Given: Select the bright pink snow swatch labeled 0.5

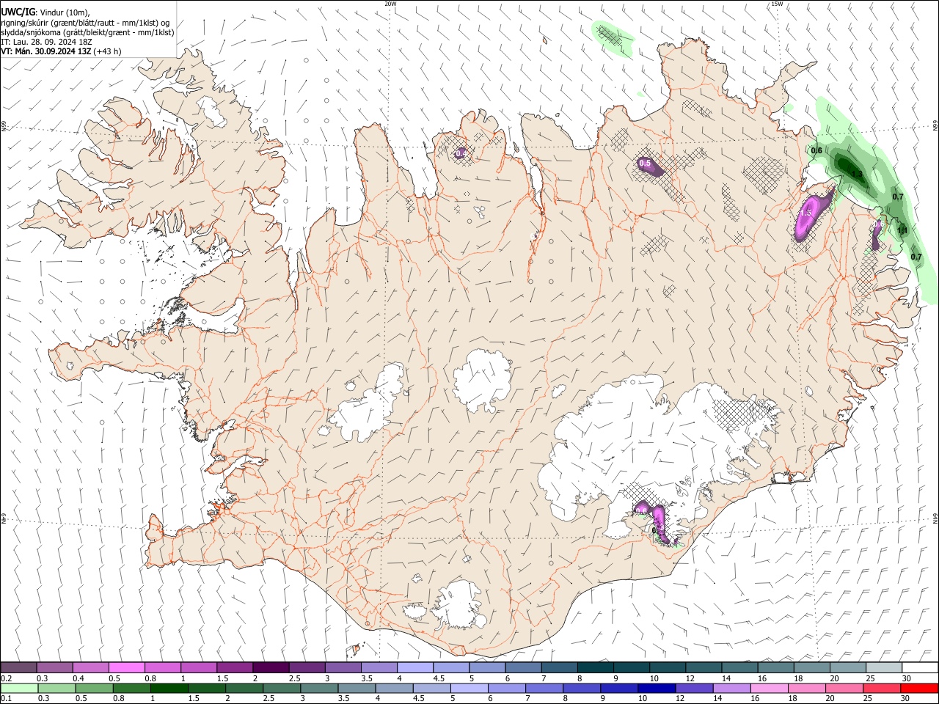Looking at the screenshot, I should pos(127,667).
